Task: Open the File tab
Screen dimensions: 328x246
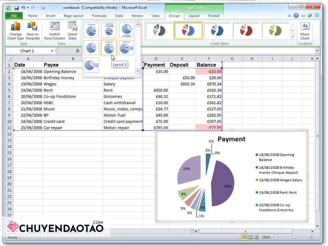Action: coord(14,16)
